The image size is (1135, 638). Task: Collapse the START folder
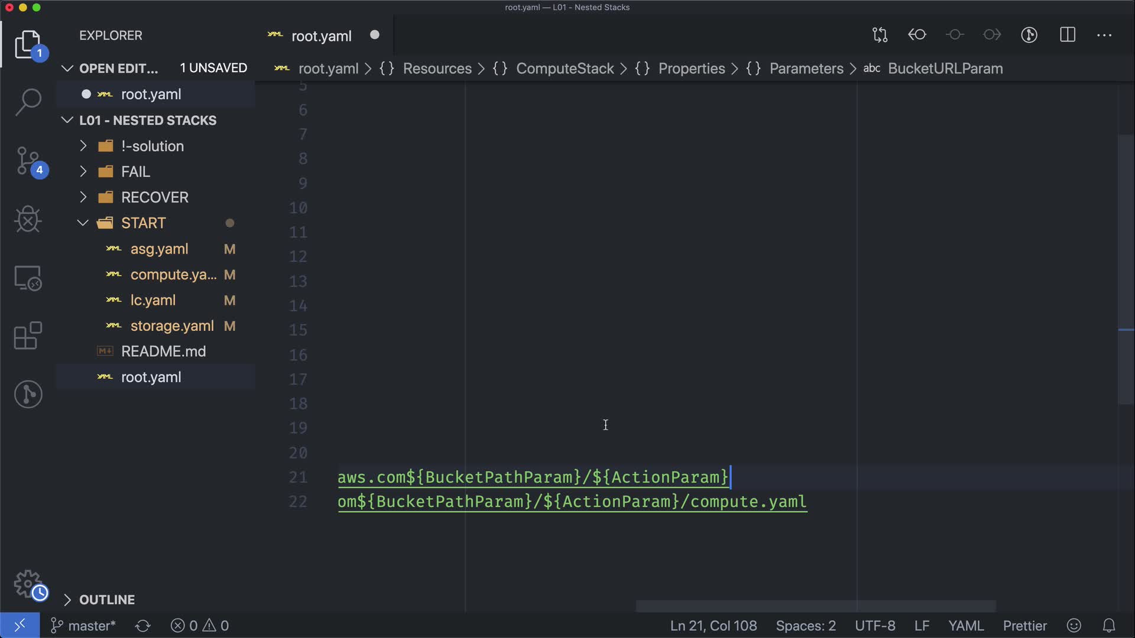click(x=143, y=223)
